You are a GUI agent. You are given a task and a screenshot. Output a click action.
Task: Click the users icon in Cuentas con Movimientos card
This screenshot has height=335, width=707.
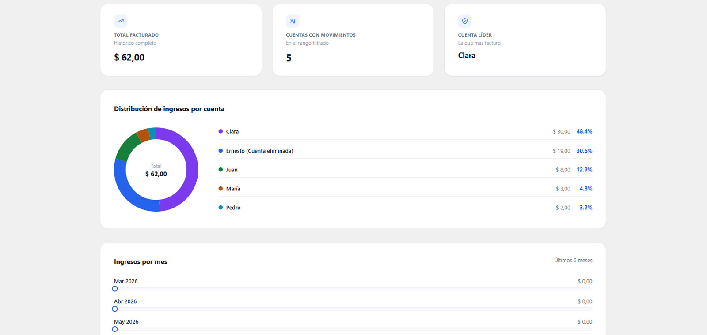pyautogui.click(x=293, y=21)
